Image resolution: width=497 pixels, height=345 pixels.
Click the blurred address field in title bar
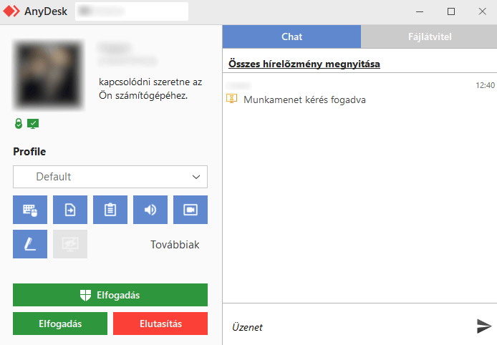point(132,11)
